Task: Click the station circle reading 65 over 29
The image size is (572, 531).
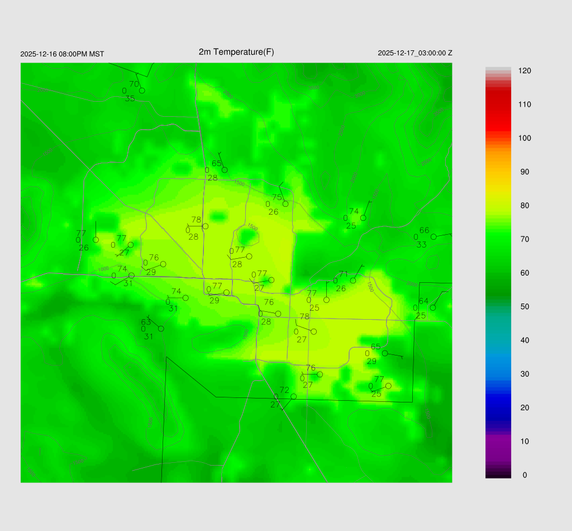Action: pyautogui.click(x=385, y=353)
